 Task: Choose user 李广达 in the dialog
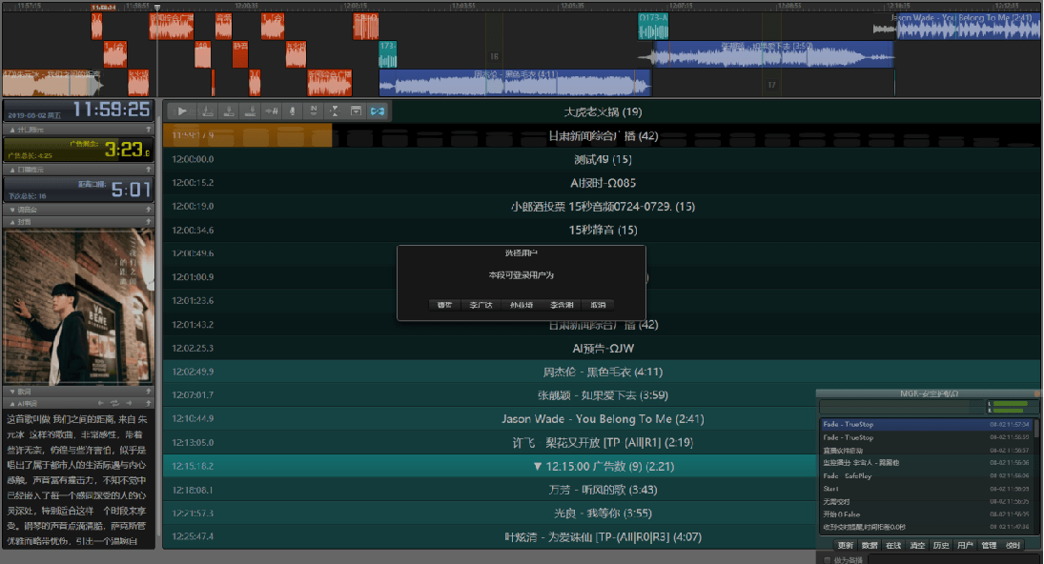pos(481,305)
